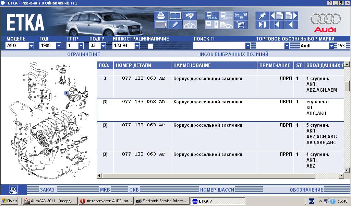Select the НОМЕР ШАССИ bottom tab

point(217,190)
